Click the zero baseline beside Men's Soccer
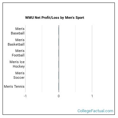 (59, 75)
